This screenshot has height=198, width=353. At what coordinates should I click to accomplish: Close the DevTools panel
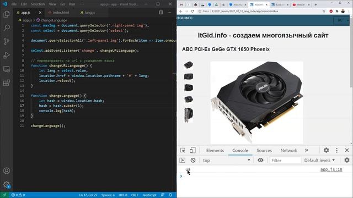point(347,150)
